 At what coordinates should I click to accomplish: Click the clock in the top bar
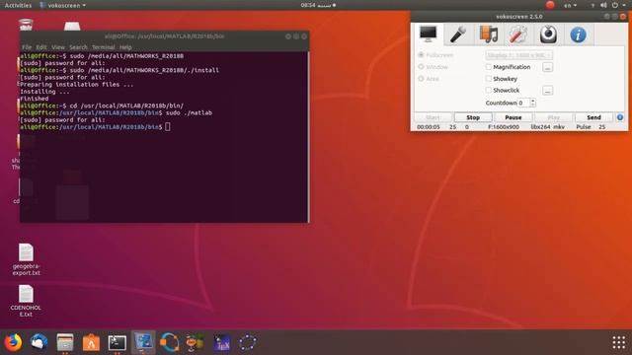pos(318,5)
